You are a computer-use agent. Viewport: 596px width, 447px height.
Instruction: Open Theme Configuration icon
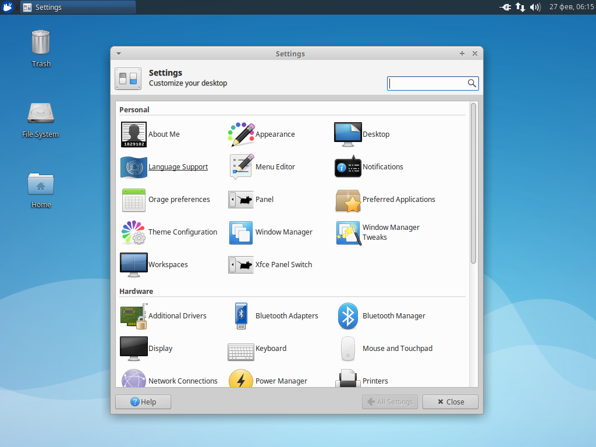(x=133, y=232)
